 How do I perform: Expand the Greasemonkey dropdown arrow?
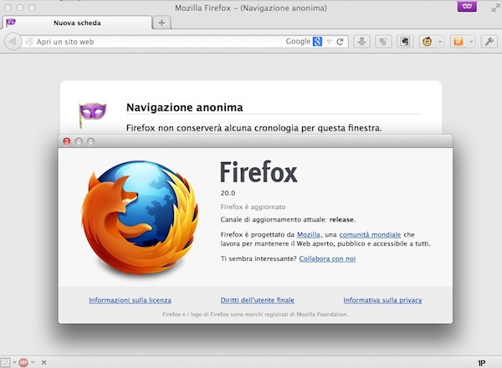tap(440, 42)
